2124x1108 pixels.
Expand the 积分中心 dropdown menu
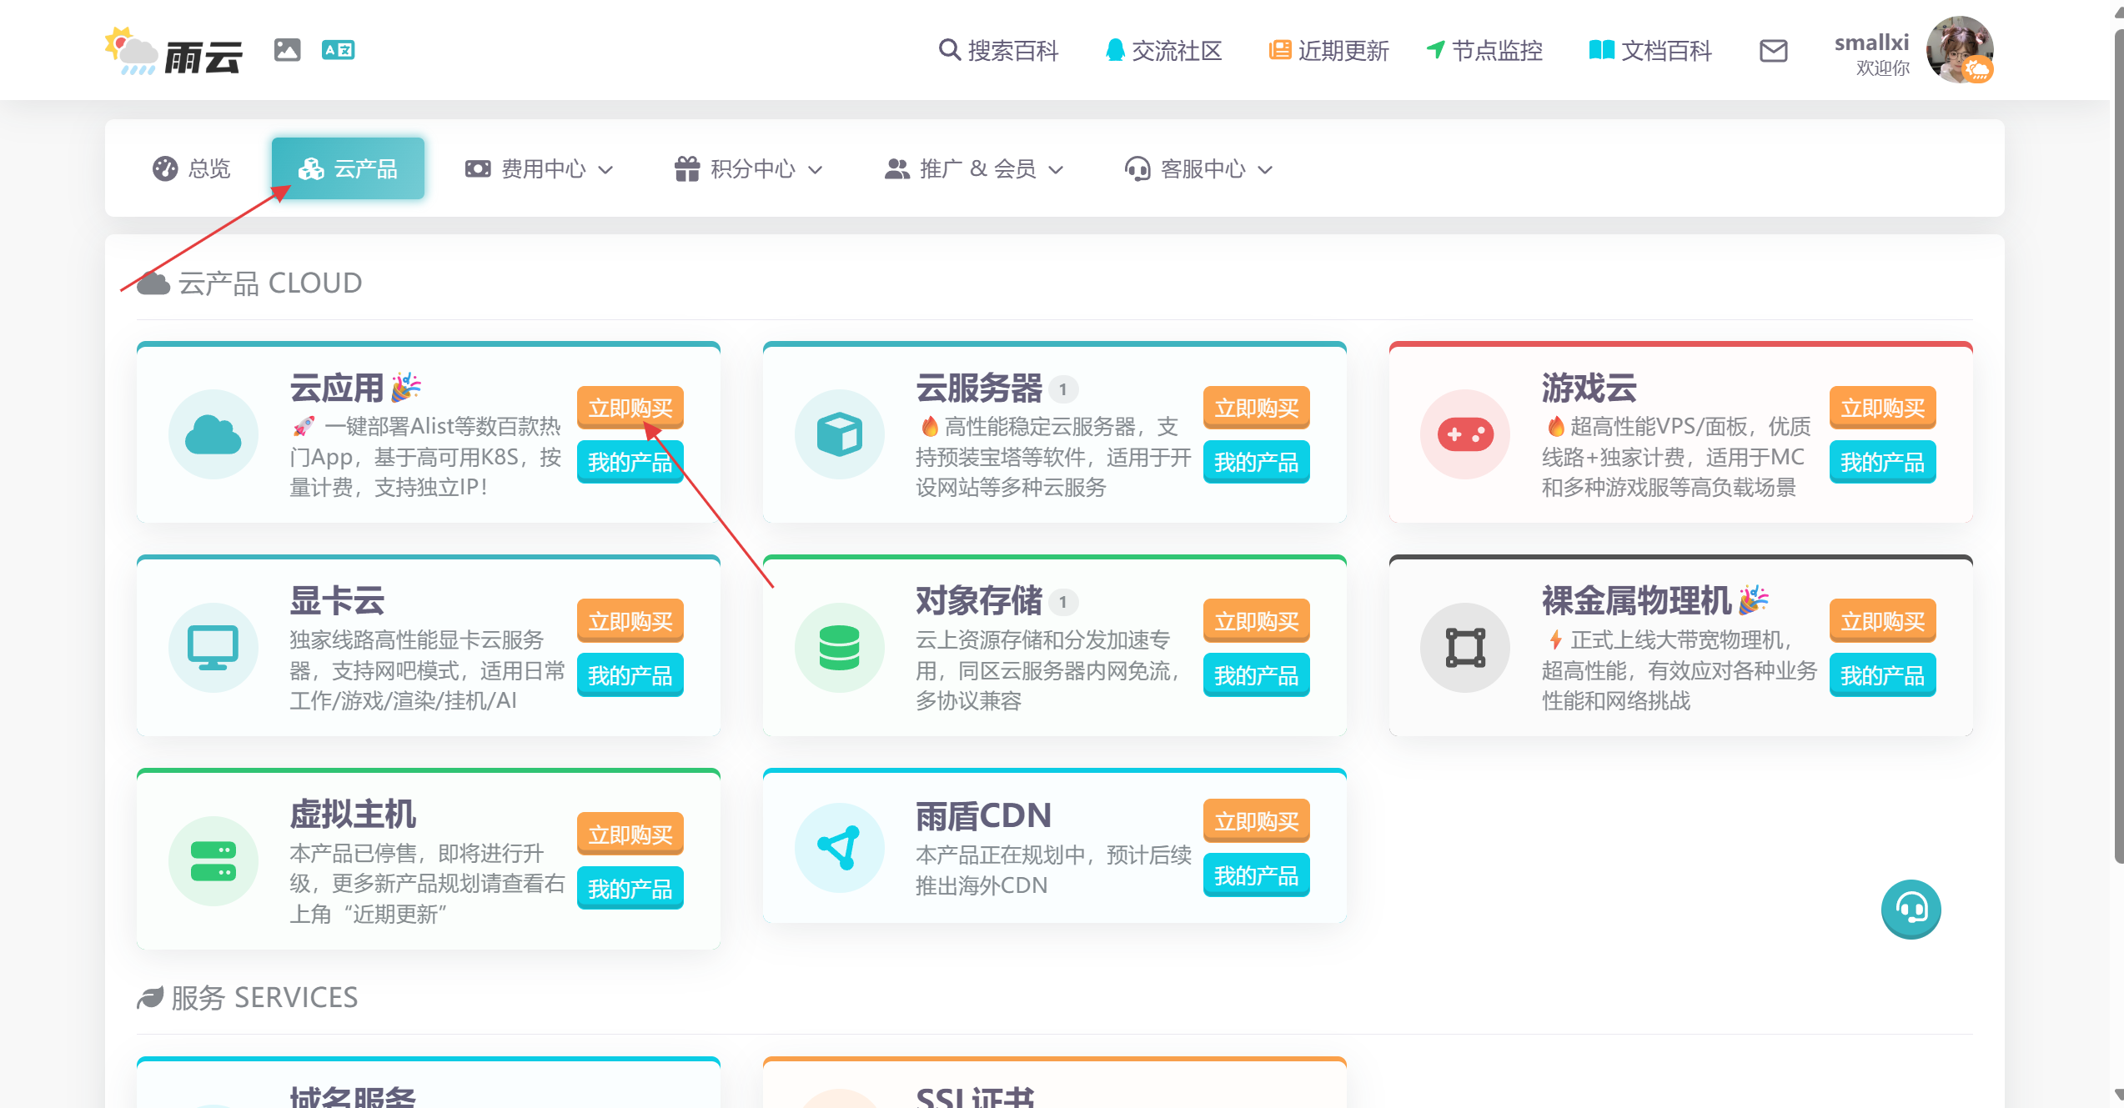pos(749,169)
